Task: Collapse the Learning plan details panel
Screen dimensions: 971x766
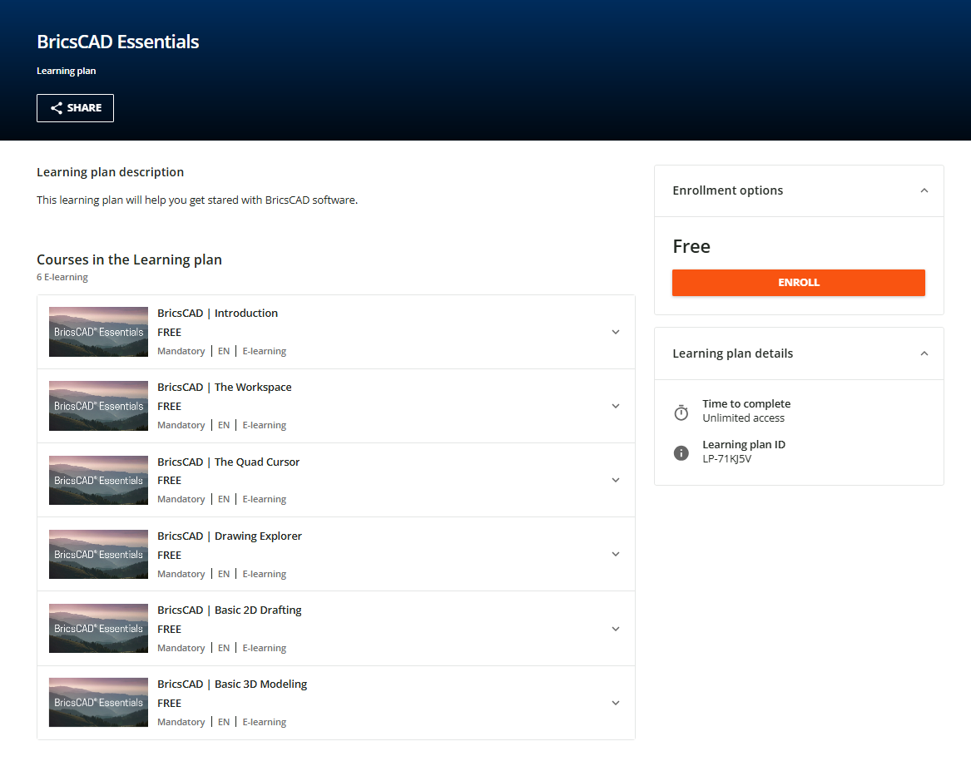Action: (924, 353)
